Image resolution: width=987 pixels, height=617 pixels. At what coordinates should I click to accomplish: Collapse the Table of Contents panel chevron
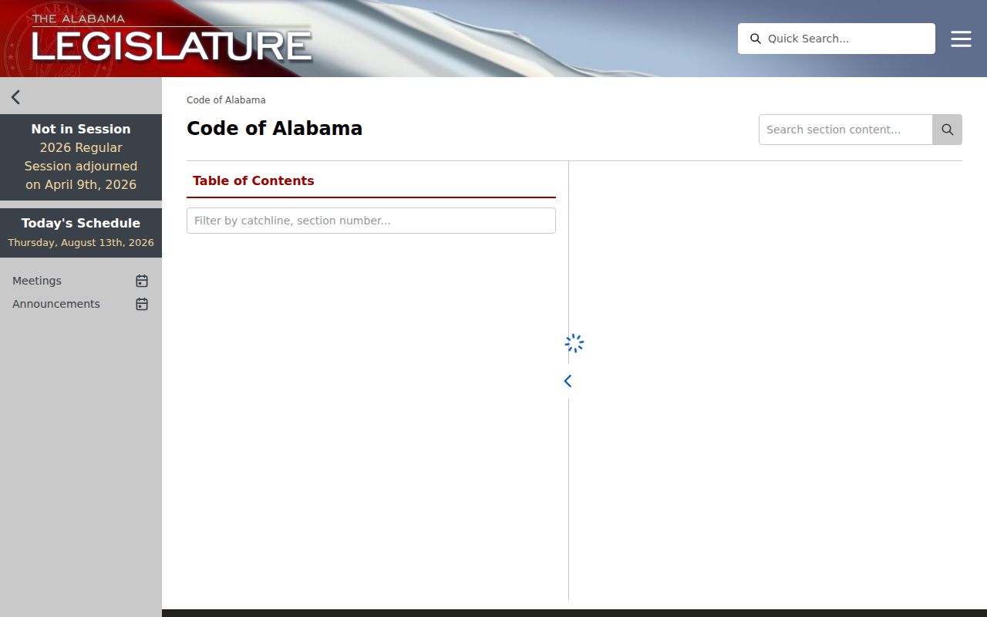click(x=568, y=381)
